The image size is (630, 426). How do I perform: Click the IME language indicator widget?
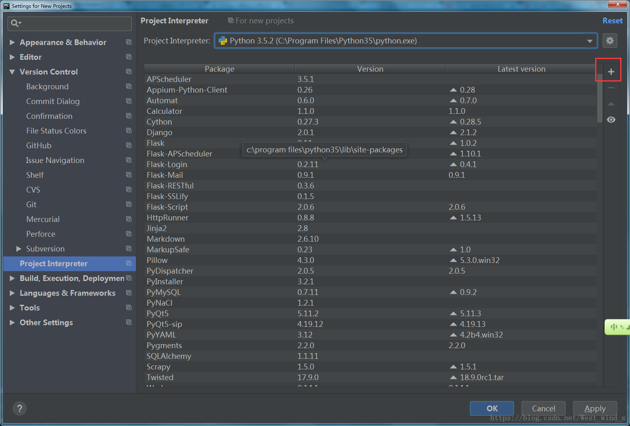[x=618, y=327]
